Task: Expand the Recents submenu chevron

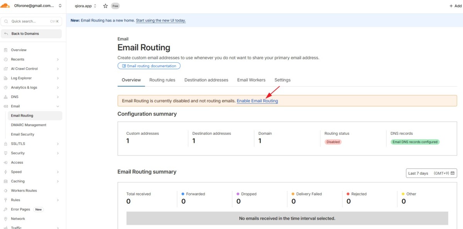Action: tap(57, 59)
